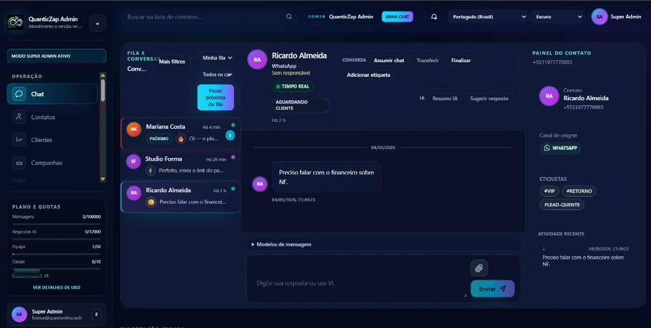Open VER DETALHES DE USO link
Image resolution: width=651 pixels, height=328 pixels.
(57, 287)
